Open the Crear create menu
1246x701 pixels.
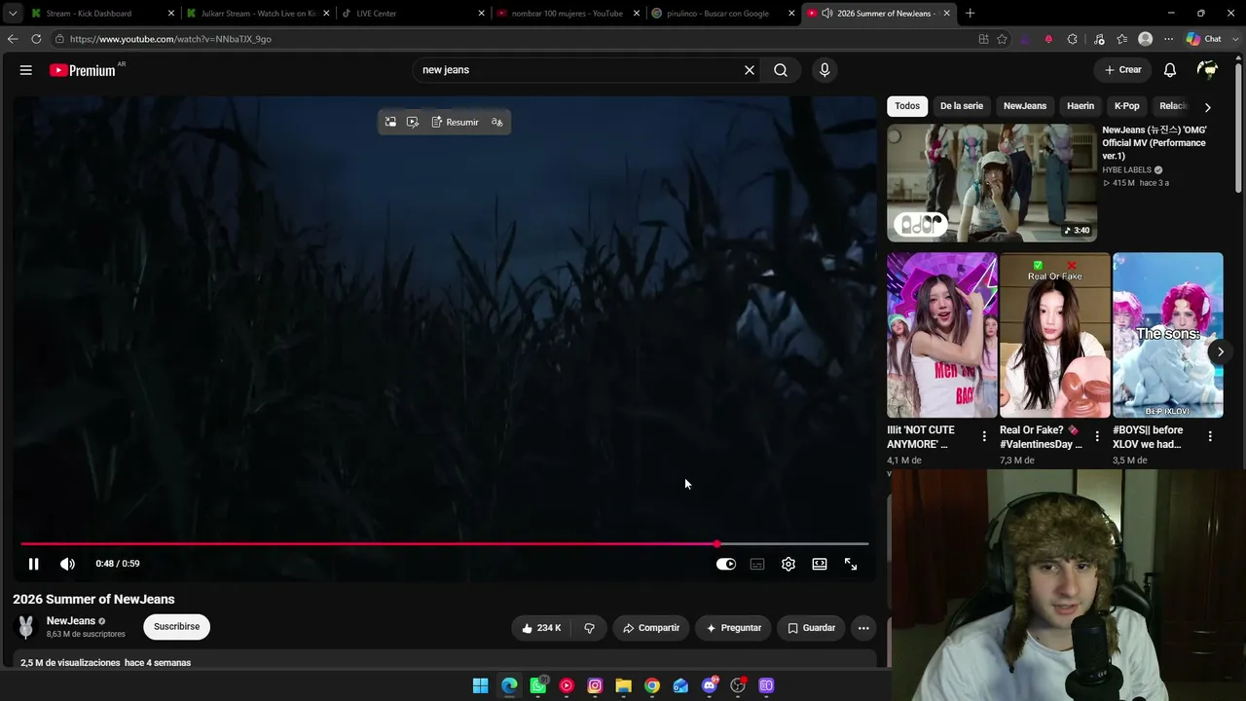coord(1122,70)
